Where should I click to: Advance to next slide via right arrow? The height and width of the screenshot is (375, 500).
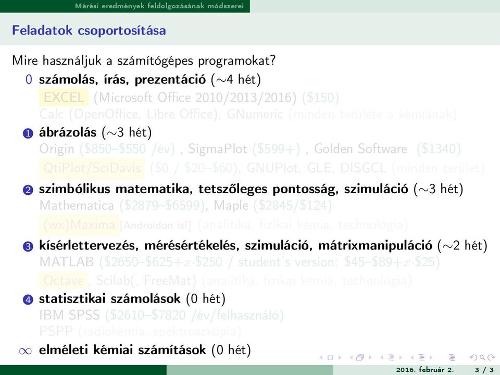(x=340, y=357)
